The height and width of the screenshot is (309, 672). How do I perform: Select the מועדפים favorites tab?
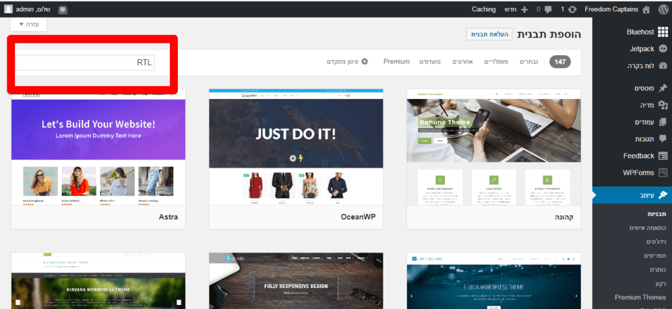point(430,62)
